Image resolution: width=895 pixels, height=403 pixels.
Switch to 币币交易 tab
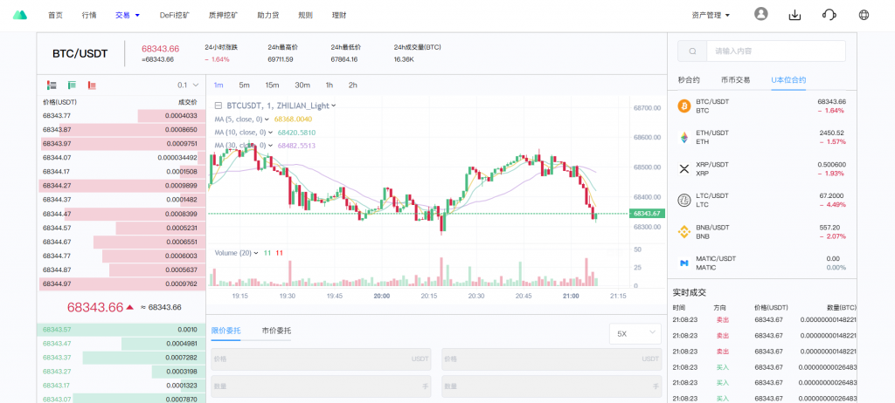(736, 80)
